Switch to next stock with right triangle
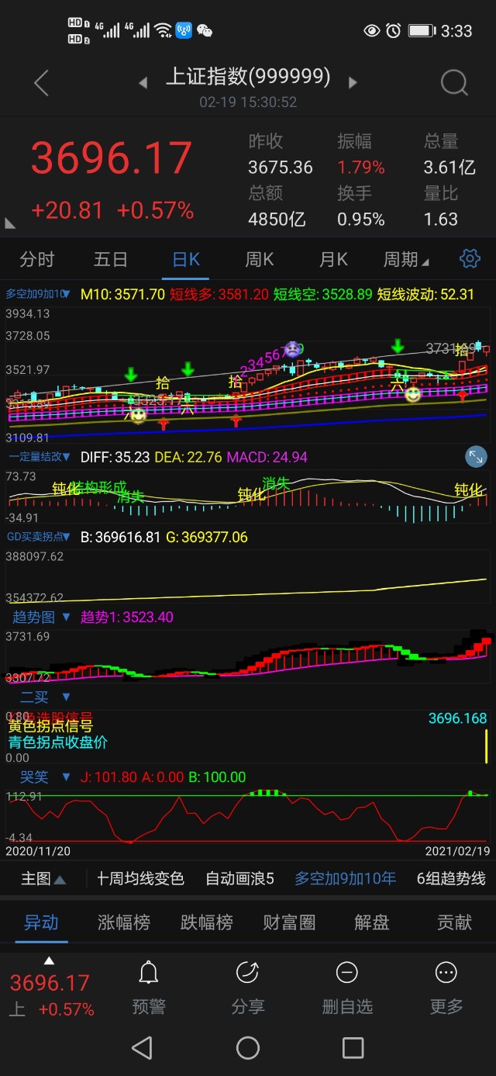 click(x=353, y=82)
